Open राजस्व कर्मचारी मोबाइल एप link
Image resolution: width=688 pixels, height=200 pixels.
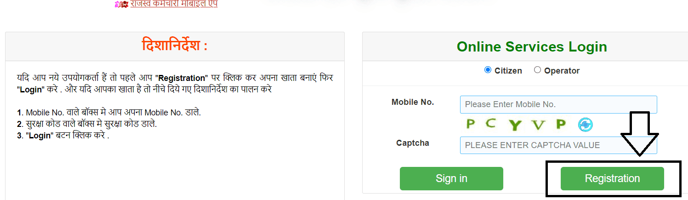[x=174, y=4]
